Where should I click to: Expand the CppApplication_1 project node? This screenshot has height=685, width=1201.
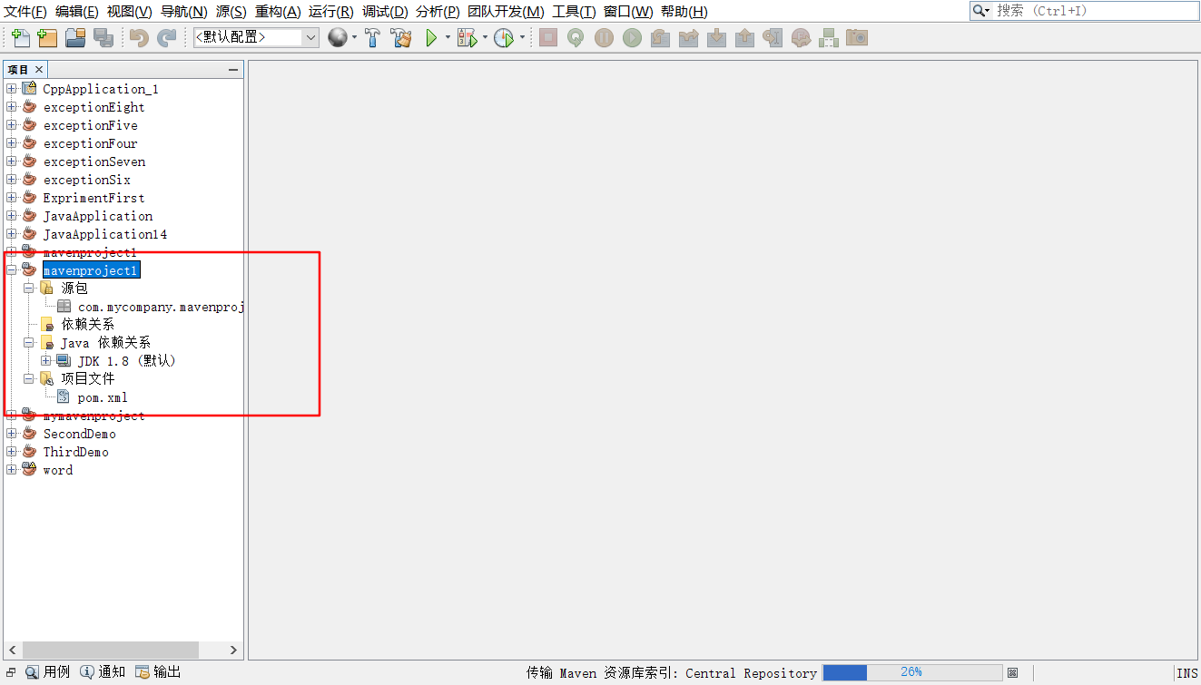(x=12, y=89)
